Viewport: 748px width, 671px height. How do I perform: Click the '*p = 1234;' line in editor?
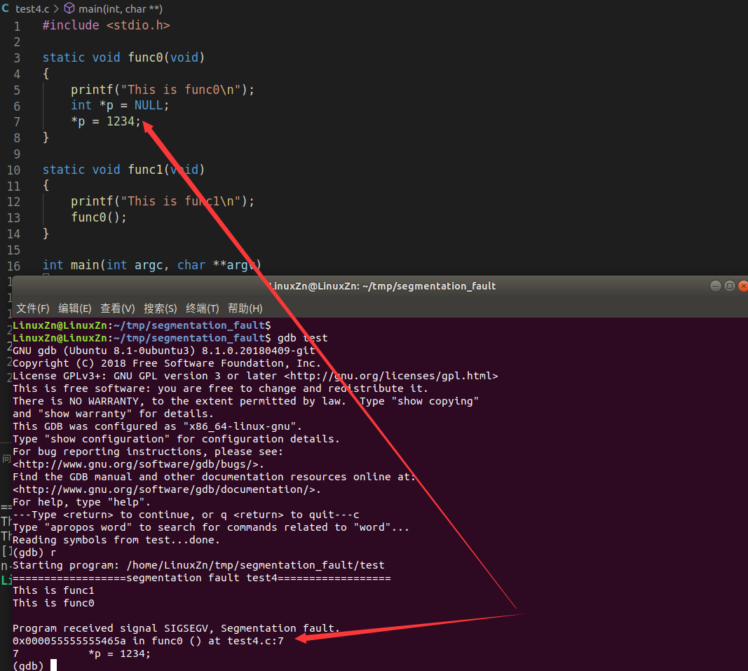pyautogui.click(x=106, y=121)
